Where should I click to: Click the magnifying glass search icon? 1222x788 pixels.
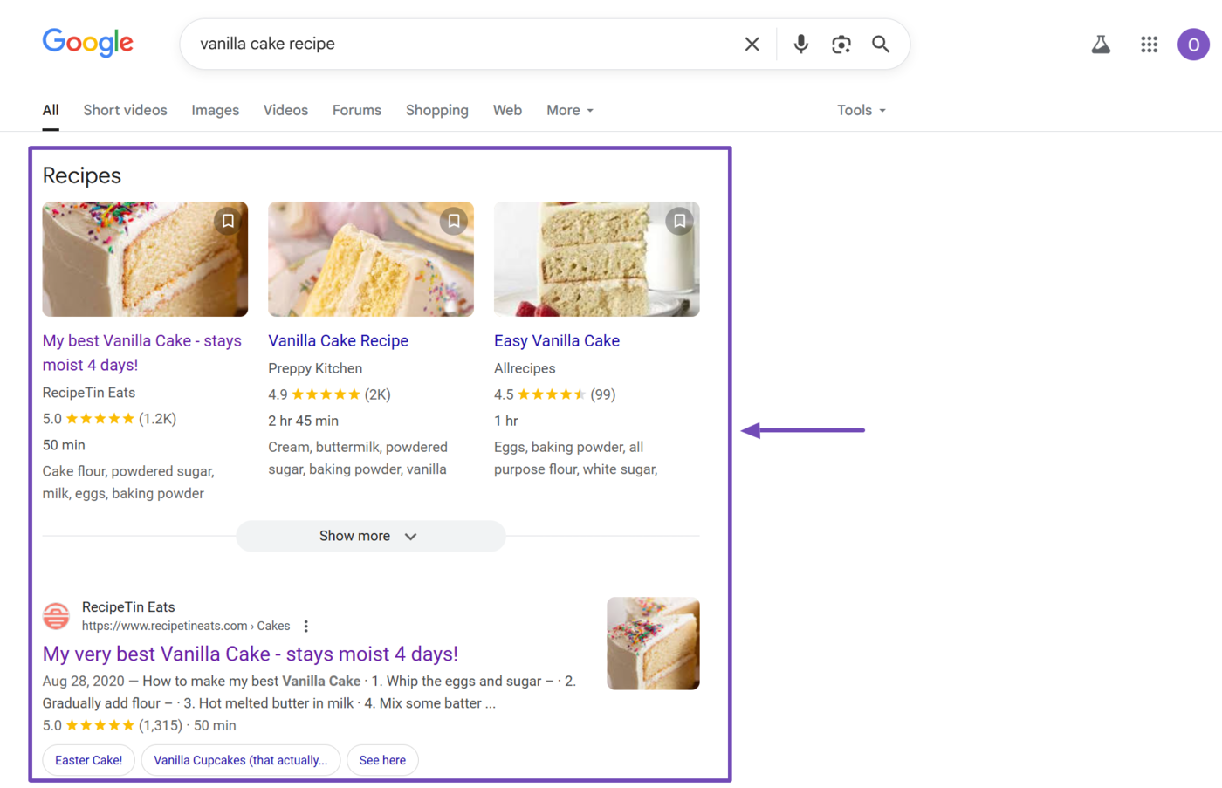881,44
